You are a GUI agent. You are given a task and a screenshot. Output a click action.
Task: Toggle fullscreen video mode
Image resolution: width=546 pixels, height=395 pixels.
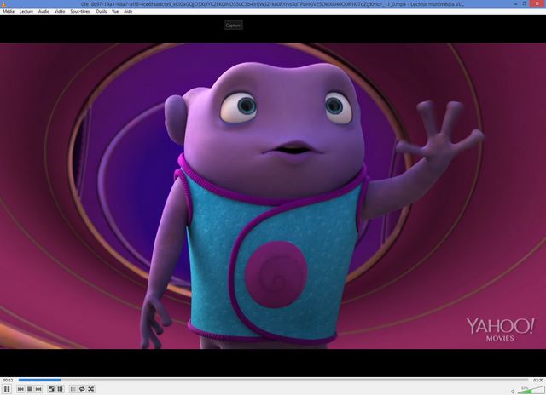click(x=51, y=389)
